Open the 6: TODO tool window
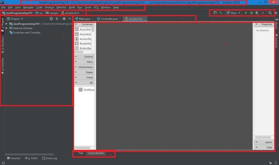Viewport: 279px width, 165px height. click(x=31, y=158)
